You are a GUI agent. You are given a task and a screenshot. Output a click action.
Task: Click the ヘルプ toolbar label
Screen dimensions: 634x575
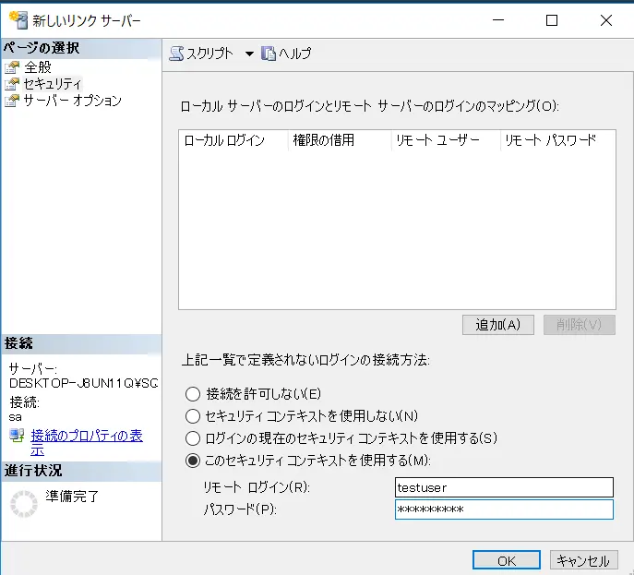[295, 54]
